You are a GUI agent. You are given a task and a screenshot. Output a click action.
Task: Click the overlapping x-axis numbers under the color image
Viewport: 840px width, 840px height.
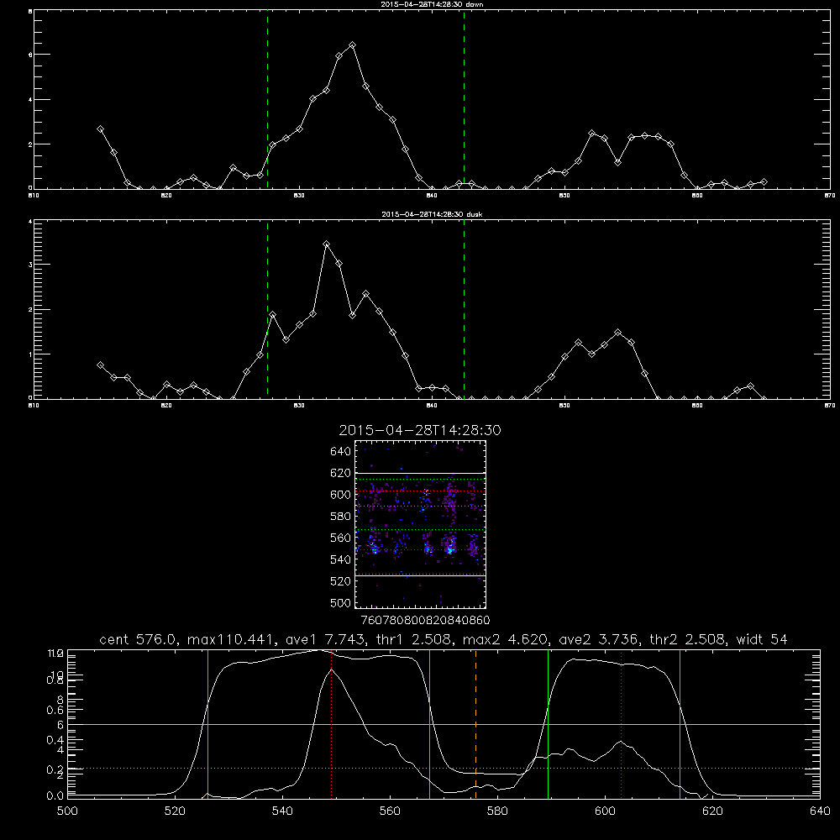click(425, 621)
